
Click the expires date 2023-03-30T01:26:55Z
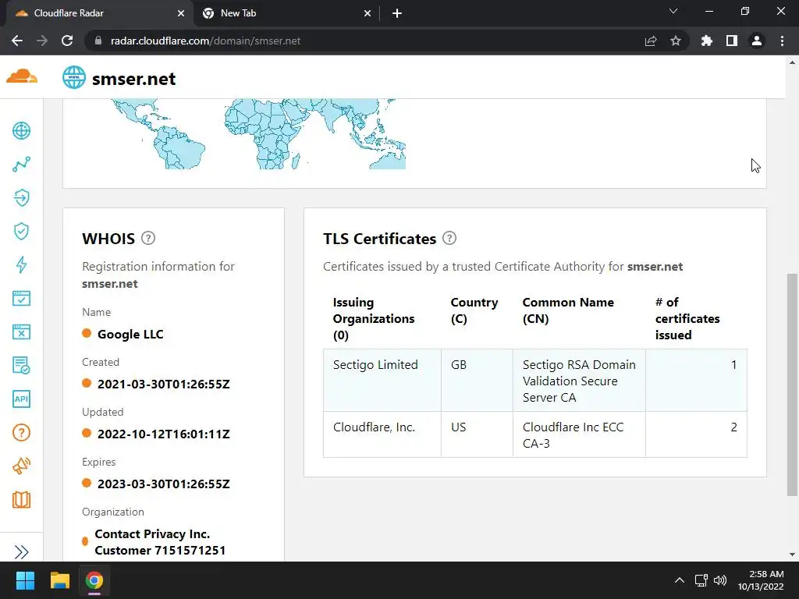point(164,484)
